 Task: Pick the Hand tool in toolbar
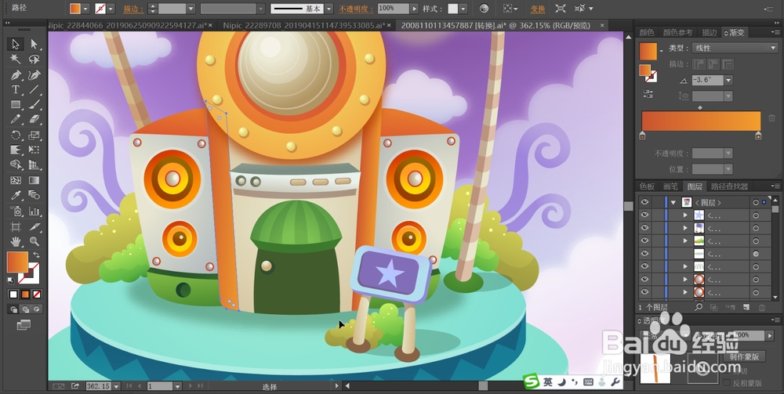coord(15,240)
